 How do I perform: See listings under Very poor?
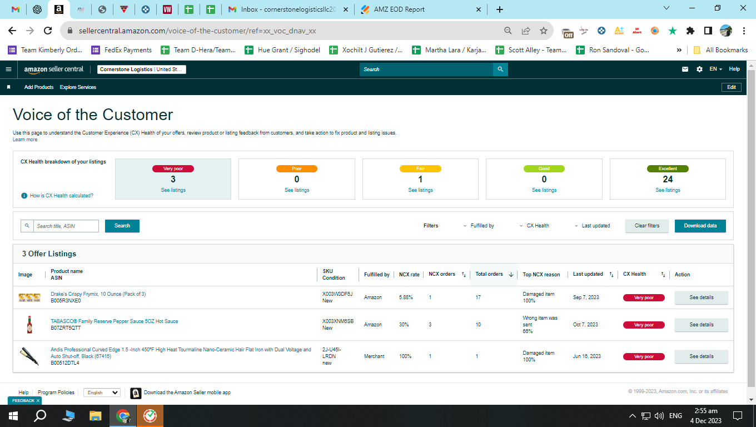(173, 190)
